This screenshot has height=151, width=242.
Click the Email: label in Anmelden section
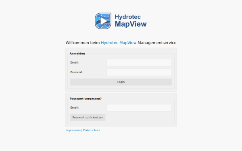coord(75,62)
